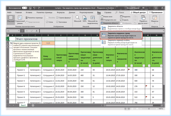Click the Save icon in title bar
Viewport: 171px width, 116px height.
[x=30, y=8]
